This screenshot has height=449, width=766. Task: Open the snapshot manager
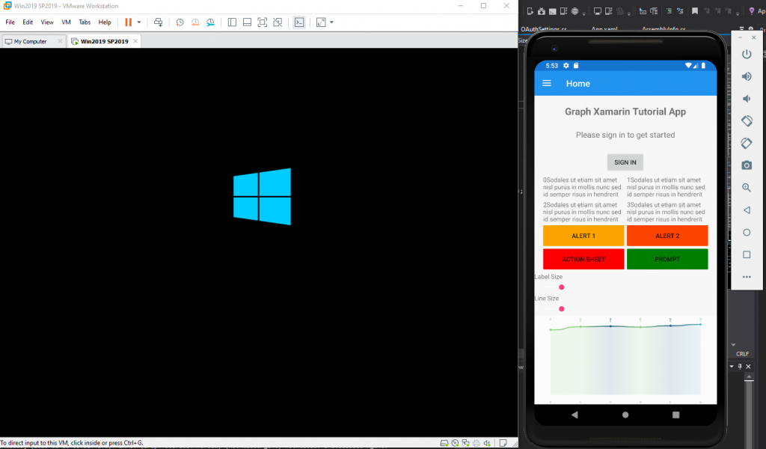click(x=210, y=22)
